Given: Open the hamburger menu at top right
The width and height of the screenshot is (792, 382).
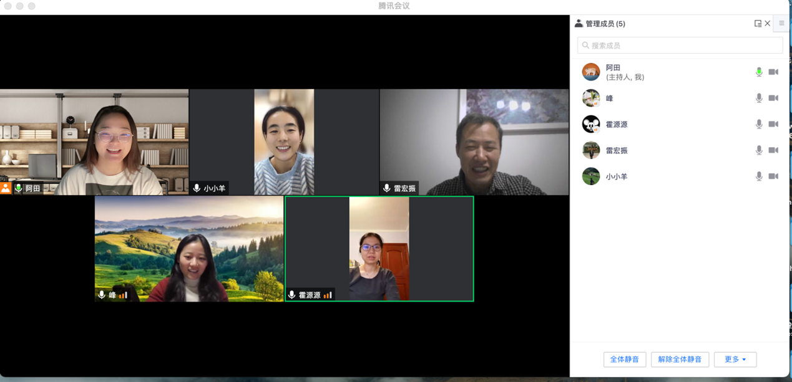Looking at the screenshot, I should (x=781, y=24).
